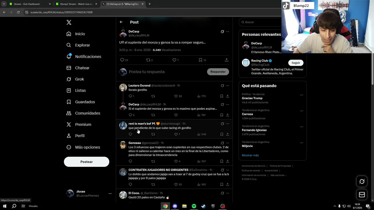Click the Responder button
The image size is (374, 210).
click(x=218, y=72)
